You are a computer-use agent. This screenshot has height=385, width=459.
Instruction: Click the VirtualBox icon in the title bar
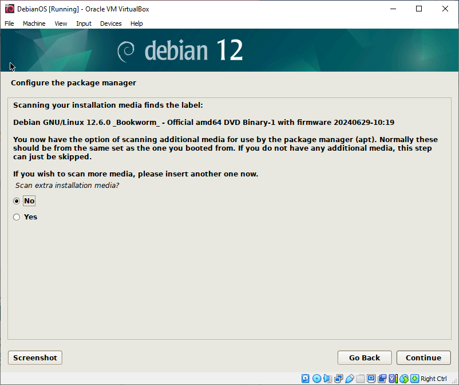[10, 9]
